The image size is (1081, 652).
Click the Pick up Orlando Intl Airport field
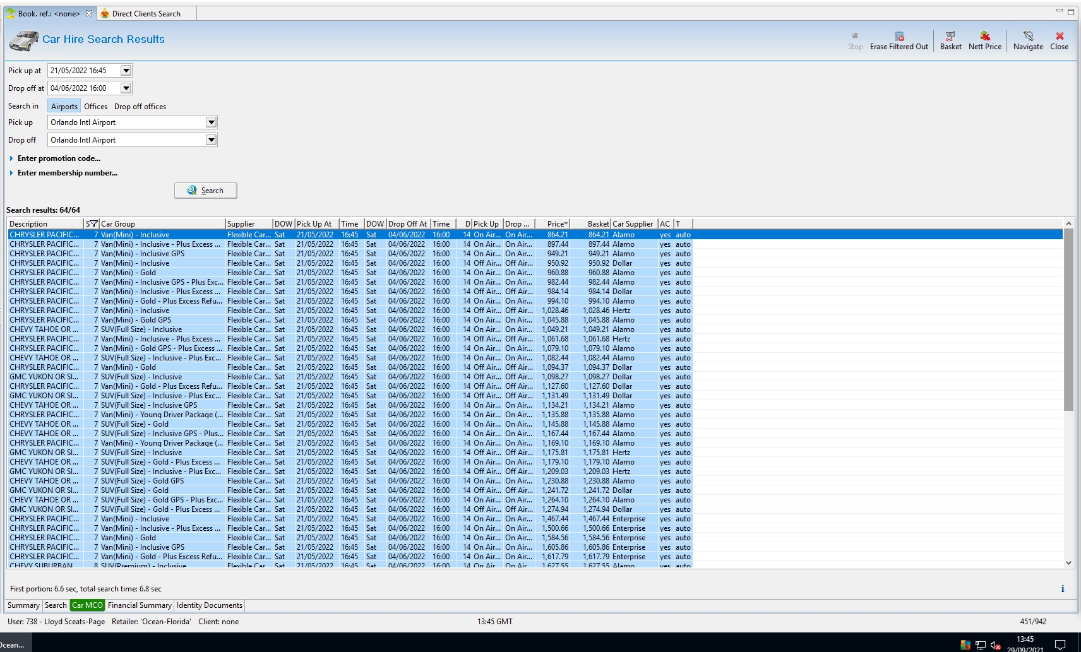[127, 122]
